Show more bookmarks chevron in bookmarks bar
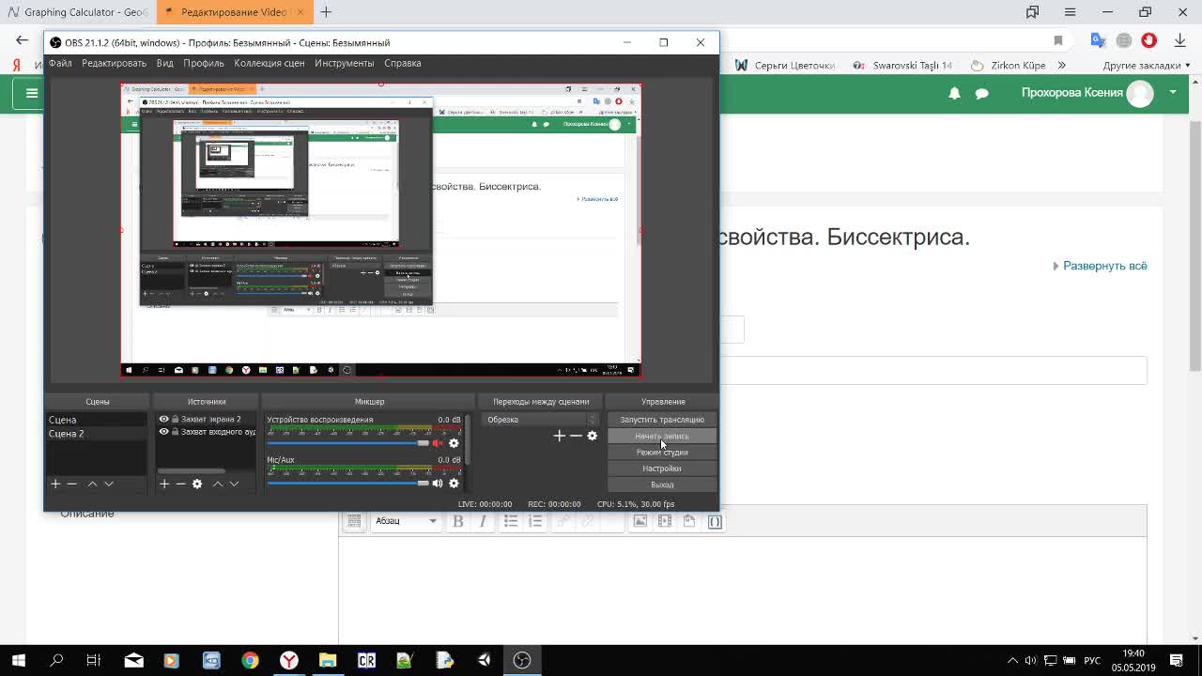The width and height of the screenshot is (1202, 676). 1062,66
